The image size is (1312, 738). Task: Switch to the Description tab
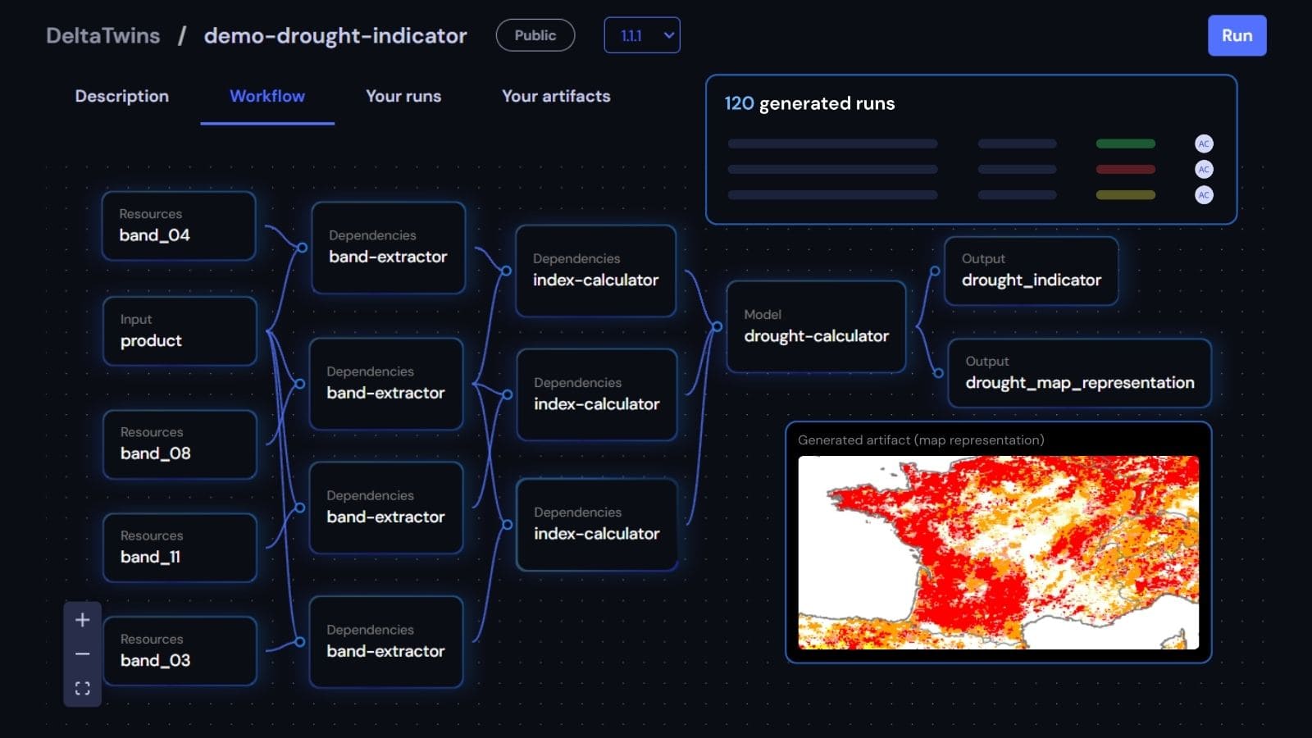point(121,96)
